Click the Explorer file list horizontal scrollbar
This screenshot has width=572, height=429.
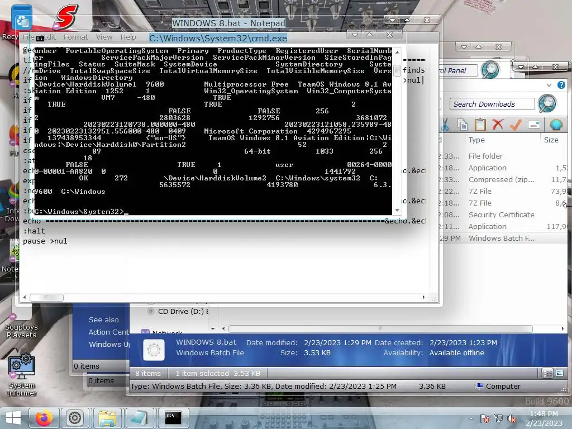[x=380, y=328]
